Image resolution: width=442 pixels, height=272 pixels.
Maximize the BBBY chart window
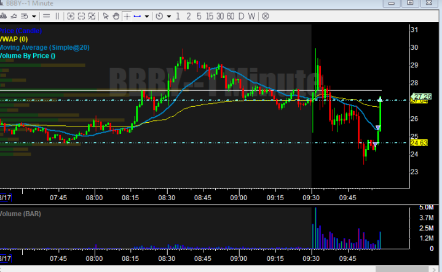pyautogui.click(x=410, y=3)
